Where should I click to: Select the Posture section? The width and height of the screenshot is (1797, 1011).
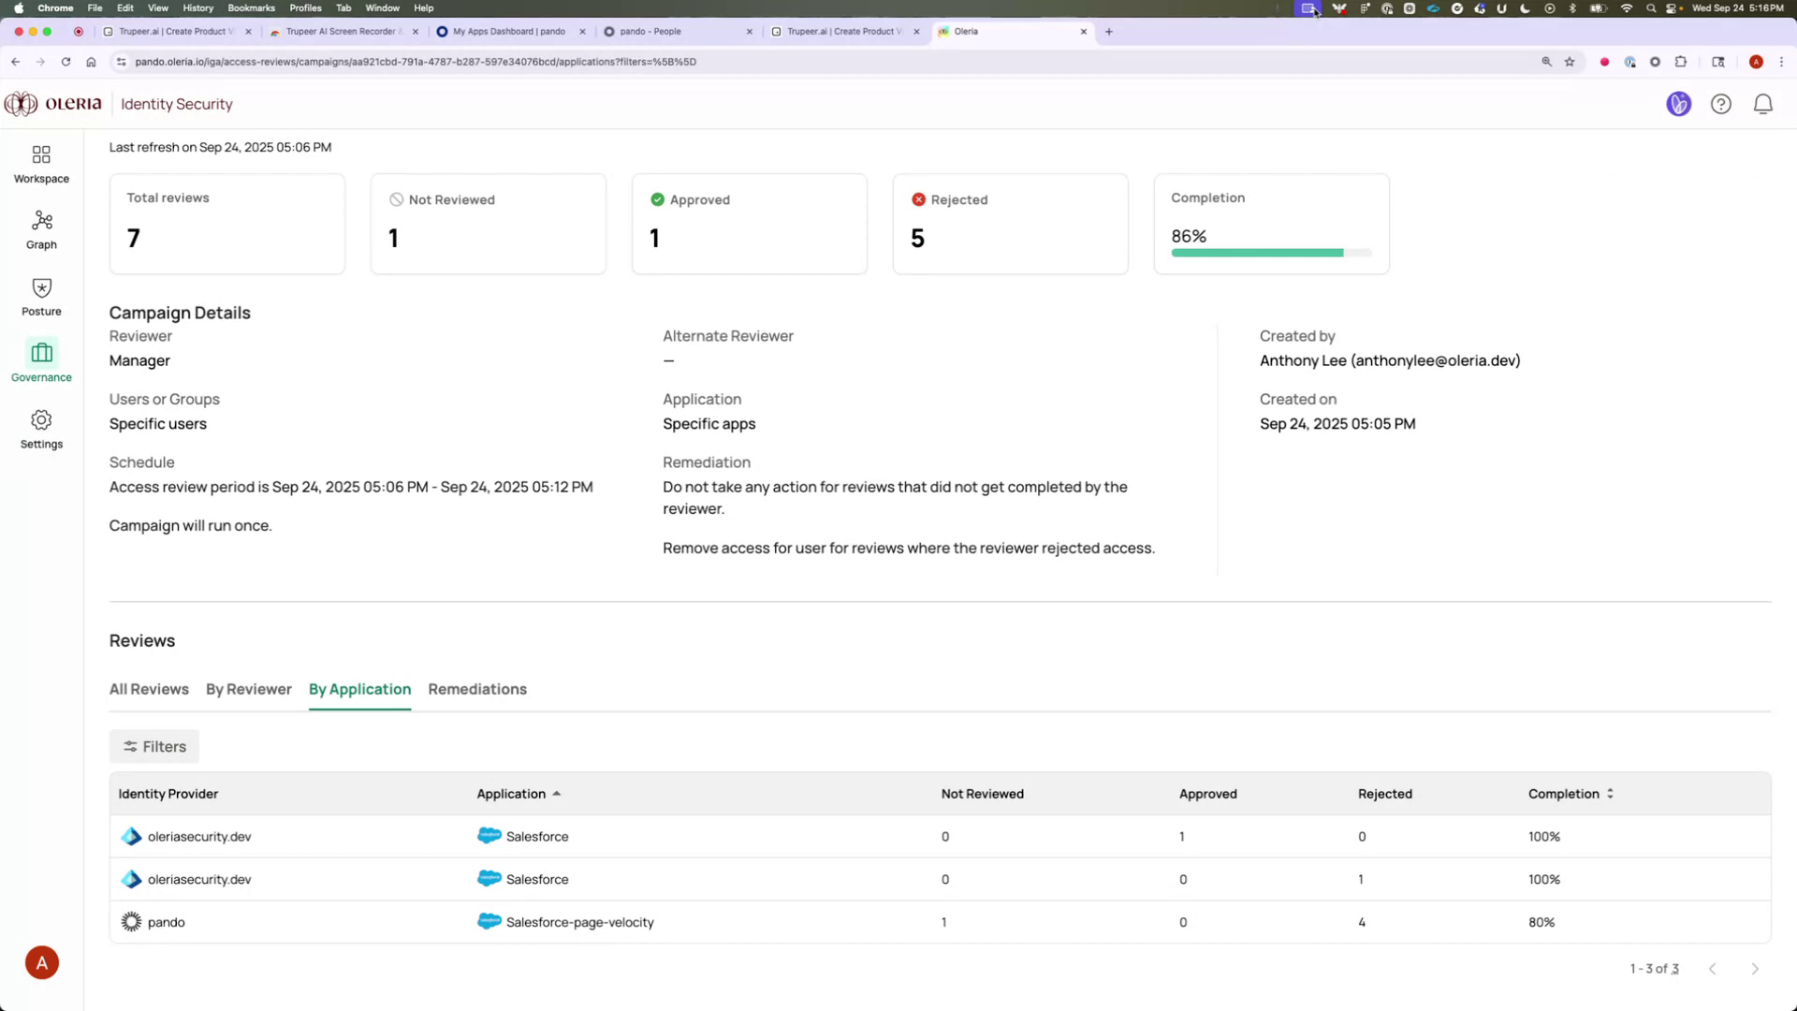pos(41,296)
